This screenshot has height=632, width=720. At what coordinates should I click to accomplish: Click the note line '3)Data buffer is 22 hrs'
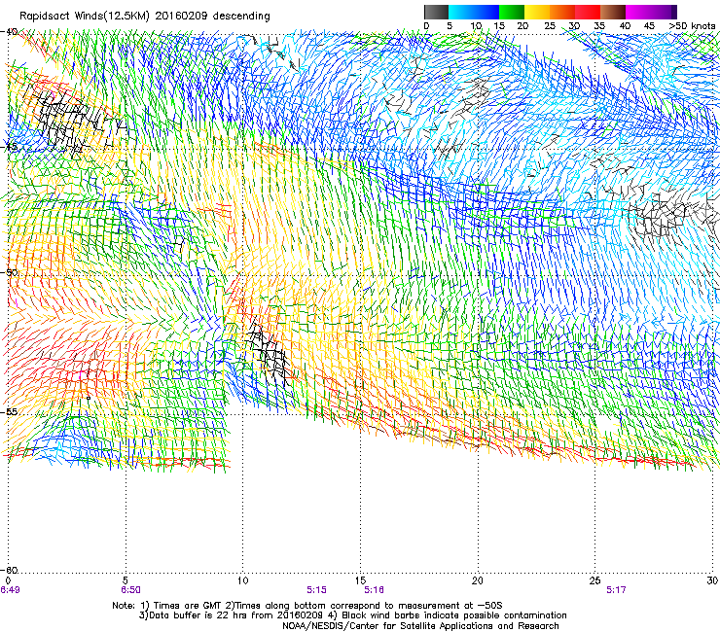352,615
